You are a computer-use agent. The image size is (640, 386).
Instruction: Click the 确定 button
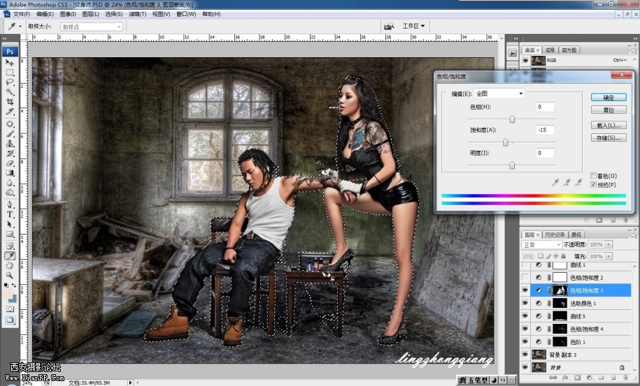click(x=608, y=98)
